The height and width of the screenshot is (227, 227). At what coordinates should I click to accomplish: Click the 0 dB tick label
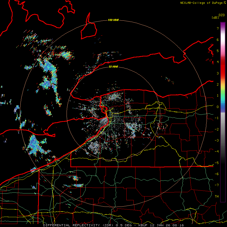(x=218, y=107)
